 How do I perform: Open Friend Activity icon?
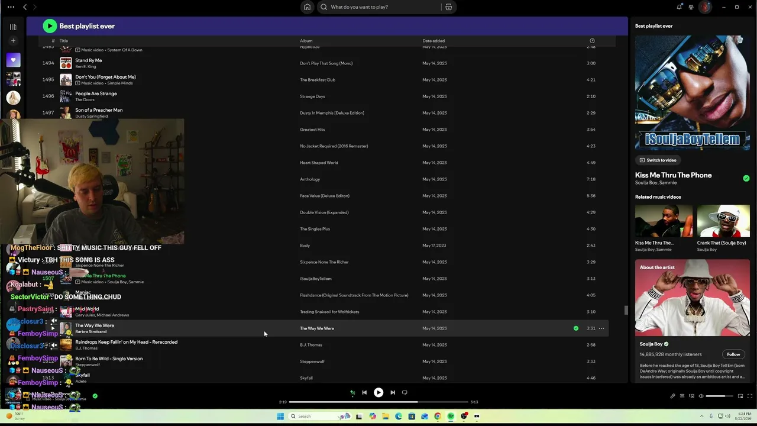tap(691, 7)
